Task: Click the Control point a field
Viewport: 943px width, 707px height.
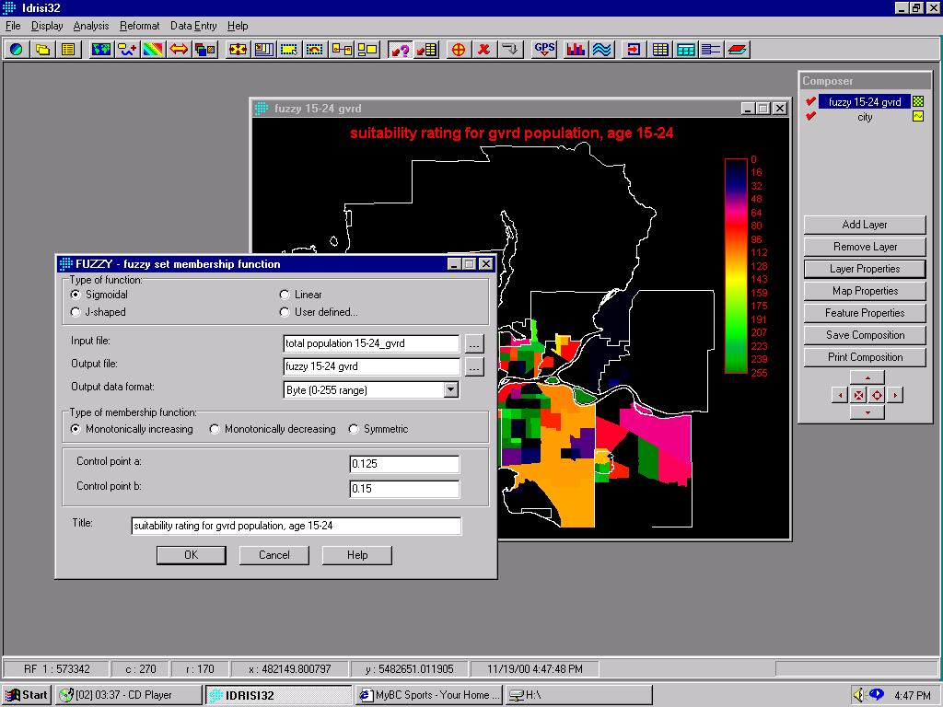Action: coord(404,465)
